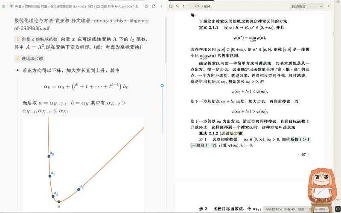341x213 pixels.
Task: Open the 自动缩放 zoom dropdown
Action: [307, 6]
